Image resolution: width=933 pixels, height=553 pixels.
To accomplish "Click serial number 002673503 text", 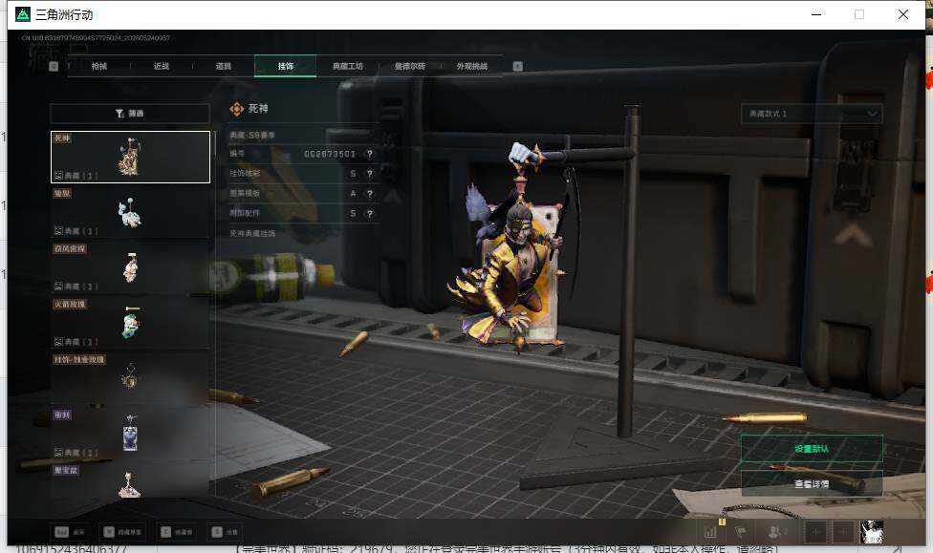I will [330, 154].
